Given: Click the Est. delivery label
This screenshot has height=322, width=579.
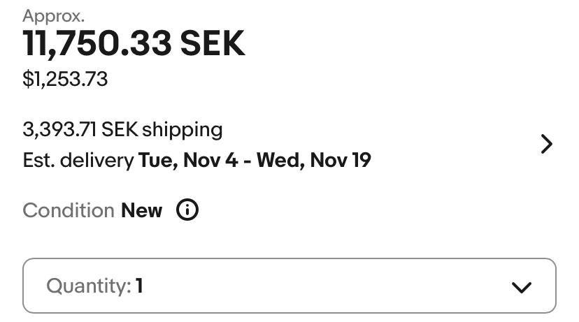Looking at the screenshot, I should [x=78, y=161].
